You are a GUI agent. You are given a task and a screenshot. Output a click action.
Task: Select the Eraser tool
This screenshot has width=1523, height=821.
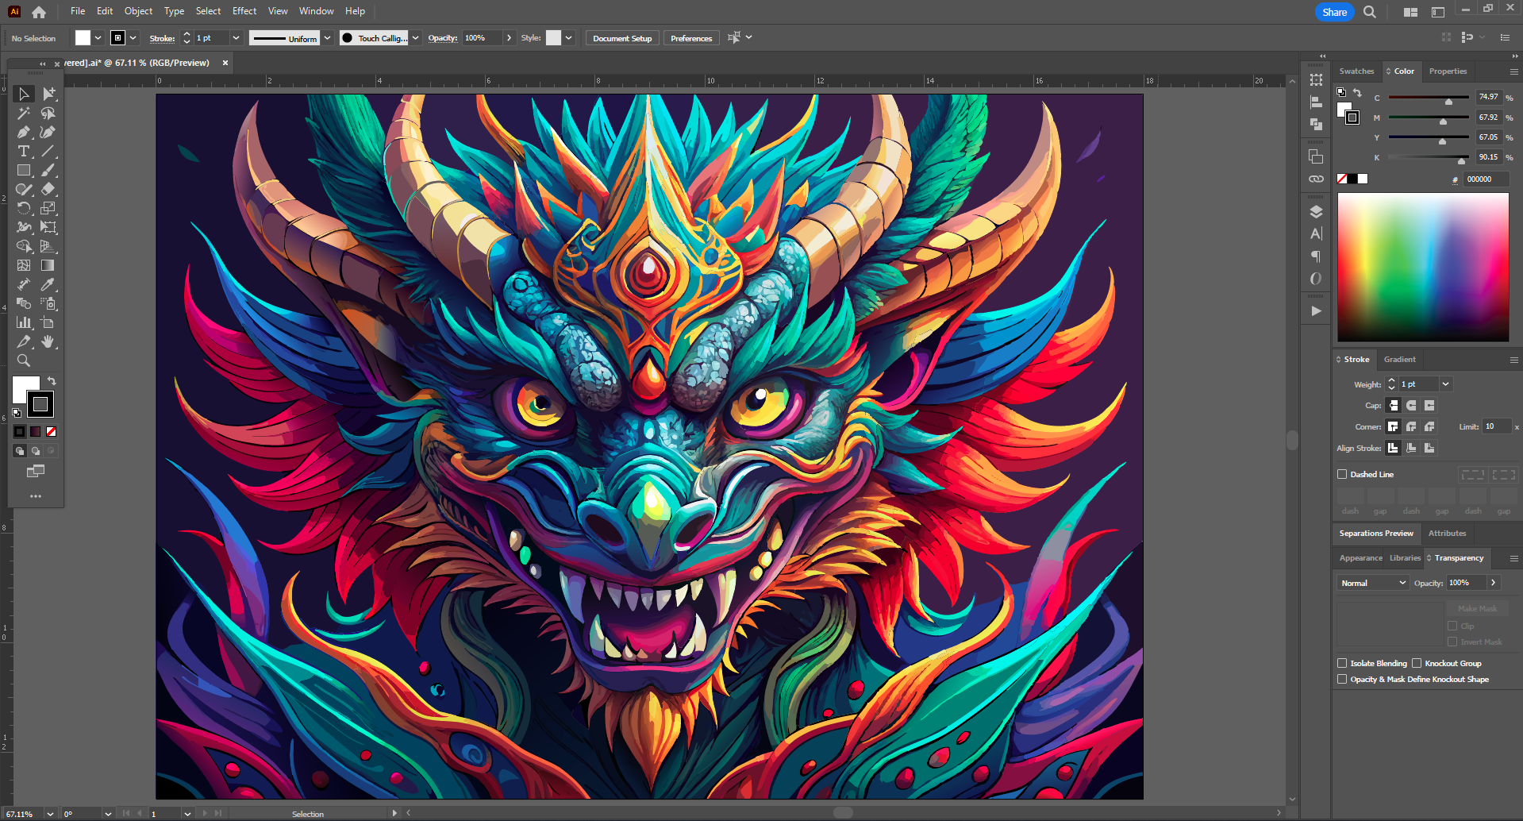pos(48,189)
